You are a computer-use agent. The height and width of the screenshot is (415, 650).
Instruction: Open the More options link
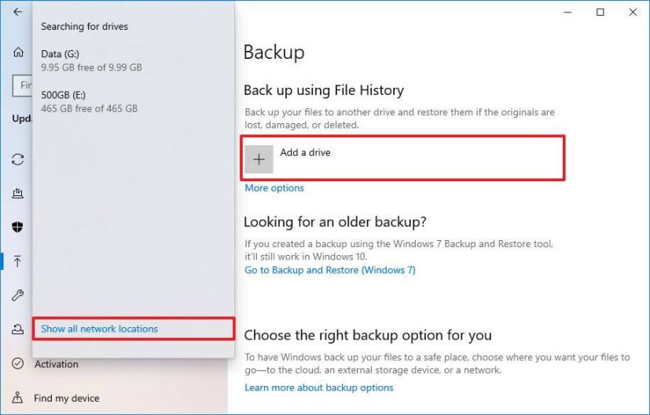[x=274, y=188]
